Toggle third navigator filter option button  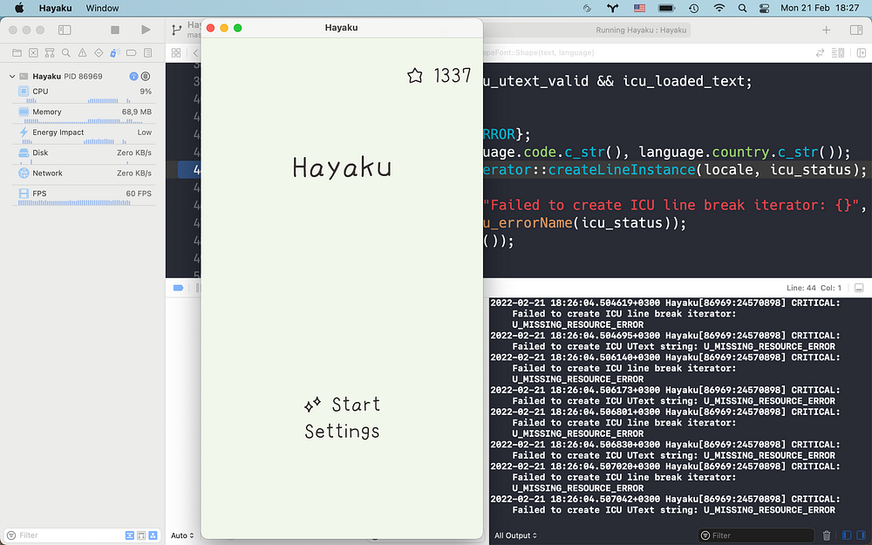pyautogui.click(x=153, y=535)
